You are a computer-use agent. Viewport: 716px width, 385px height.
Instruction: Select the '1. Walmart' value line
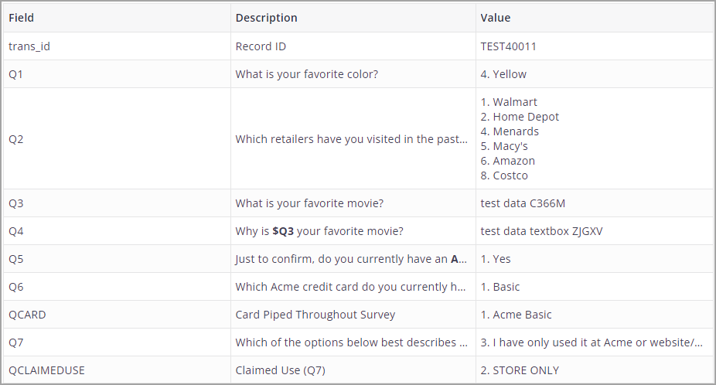click(509, 102)
